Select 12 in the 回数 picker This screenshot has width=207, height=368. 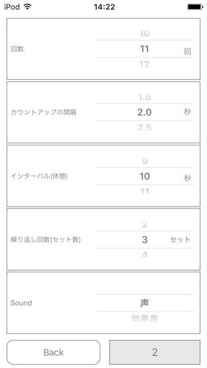(x=144, y=64)
